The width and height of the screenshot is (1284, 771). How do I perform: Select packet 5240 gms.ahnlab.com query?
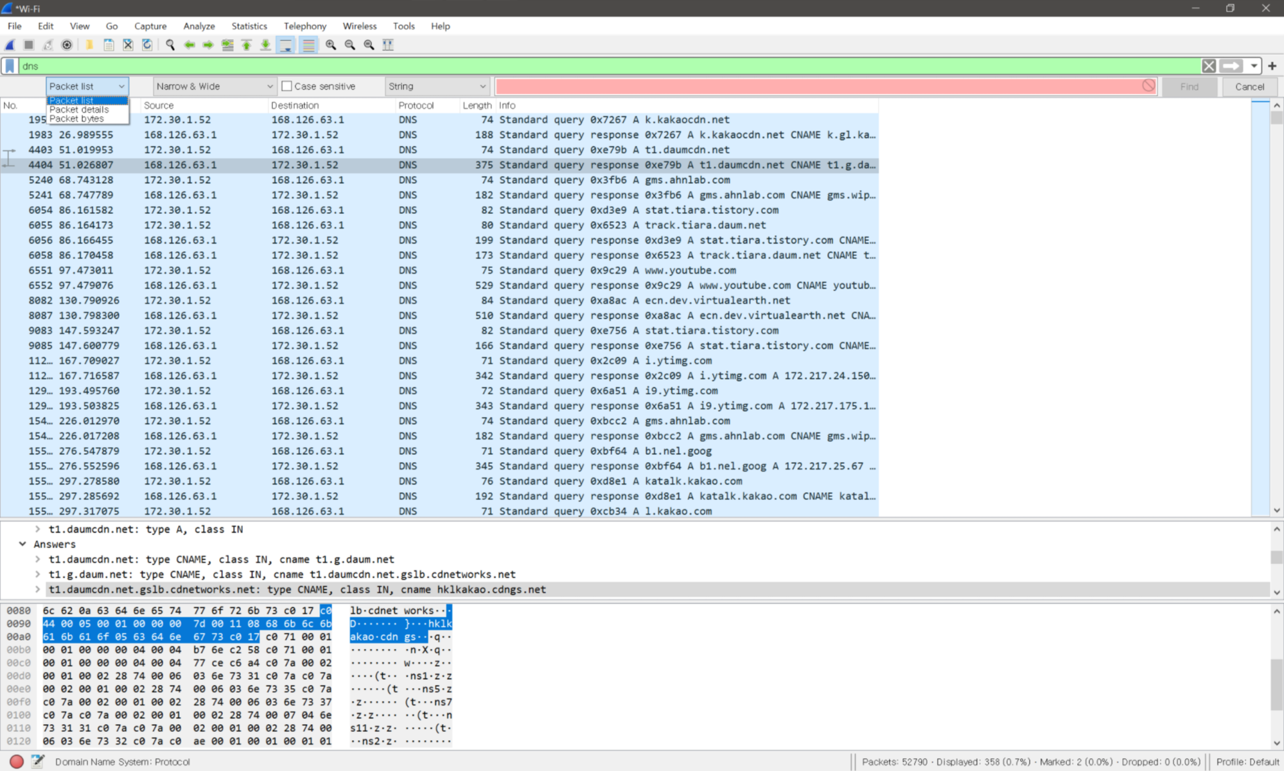point(439,180)
